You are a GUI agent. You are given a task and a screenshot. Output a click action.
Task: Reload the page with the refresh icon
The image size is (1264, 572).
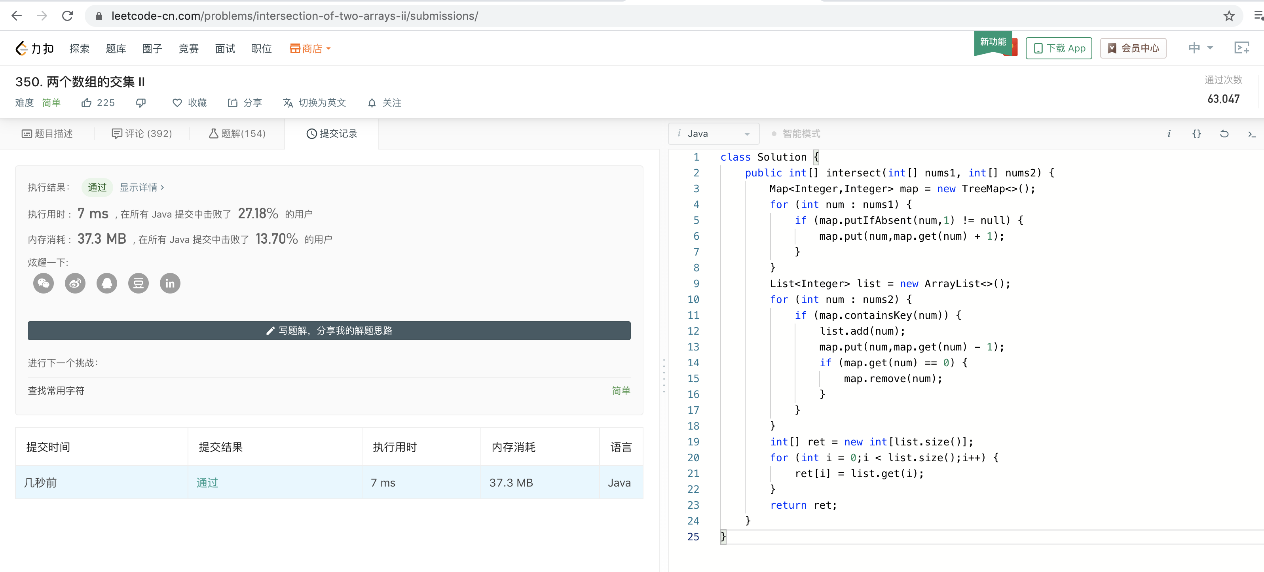click(x=68, y=16)
